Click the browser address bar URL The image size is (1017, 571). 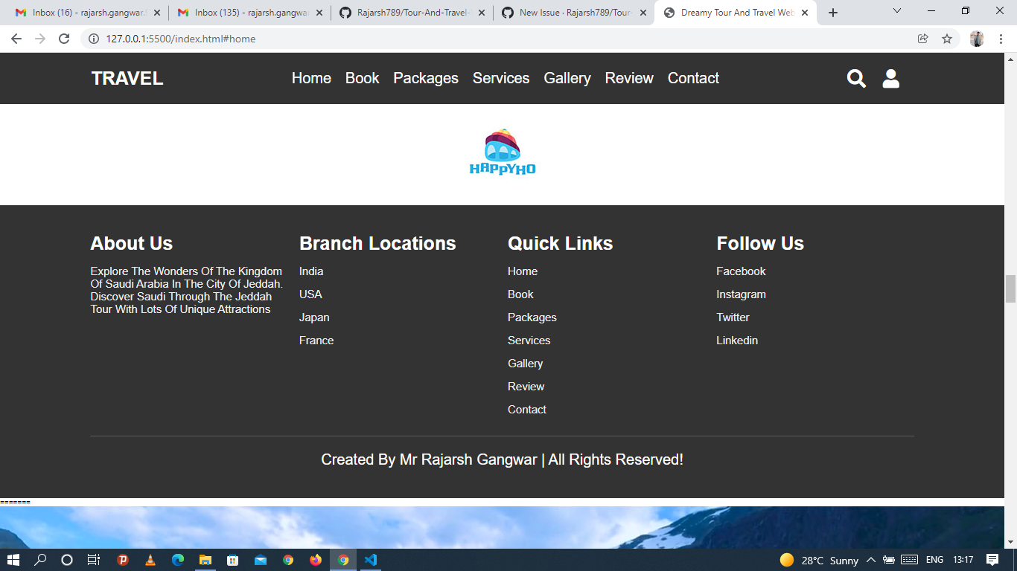pos(181,39)
